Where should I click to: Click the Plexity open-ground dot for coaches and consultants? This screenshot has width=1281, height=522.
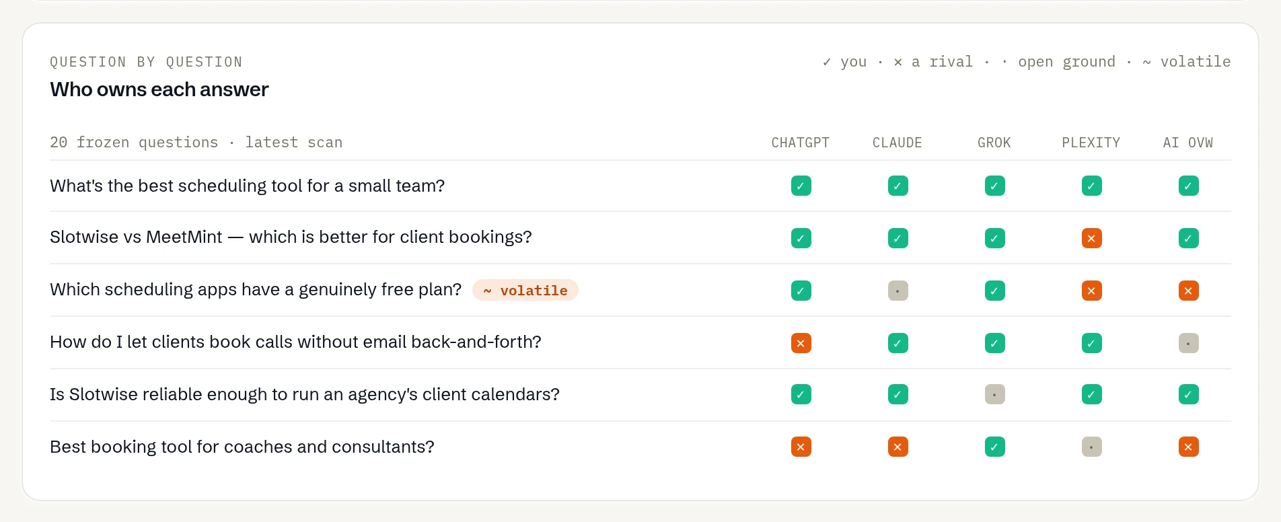click(1091, 447)
